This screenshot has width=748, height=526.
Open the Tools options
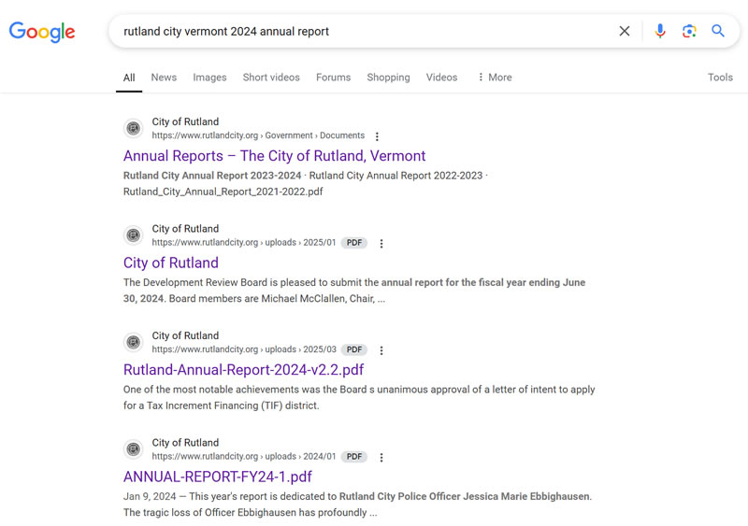point(720,78)
